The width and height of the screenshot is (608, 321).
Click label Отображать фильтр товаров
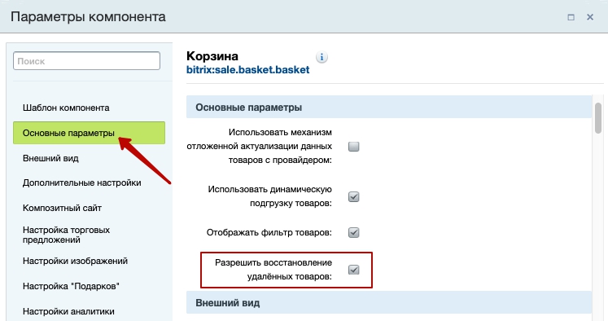269,232
